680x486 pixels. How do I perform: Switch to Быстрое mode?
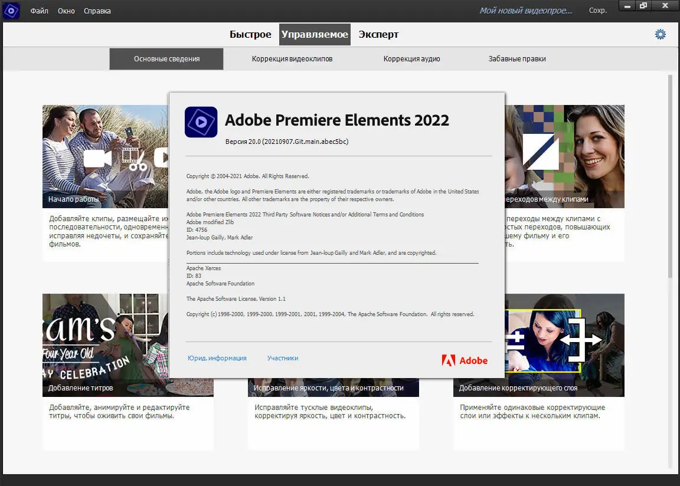coord(250,34)
